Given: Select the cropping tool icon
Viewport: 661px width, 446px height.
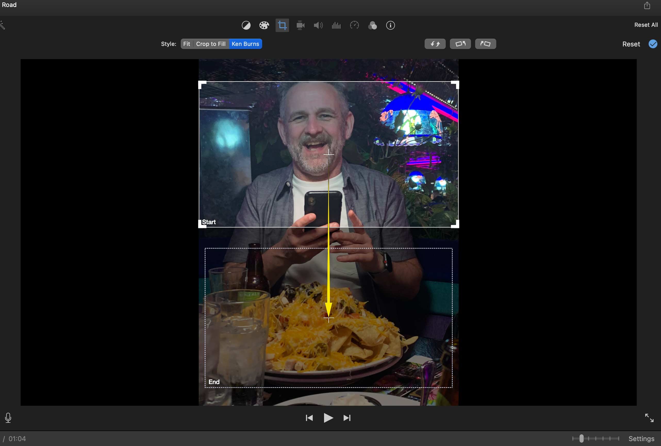Looking at the screenshot, I should click(x=282, y=26).
